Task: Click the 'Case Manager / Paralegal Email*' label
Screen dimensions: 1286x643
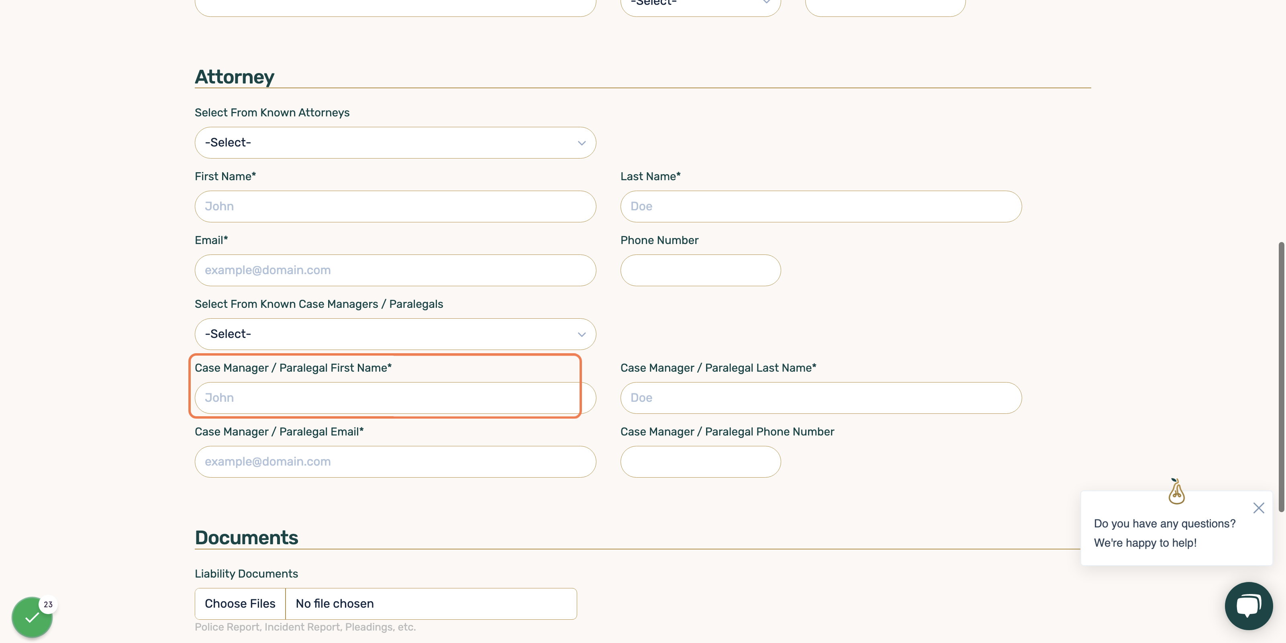Action: [279, 431]
